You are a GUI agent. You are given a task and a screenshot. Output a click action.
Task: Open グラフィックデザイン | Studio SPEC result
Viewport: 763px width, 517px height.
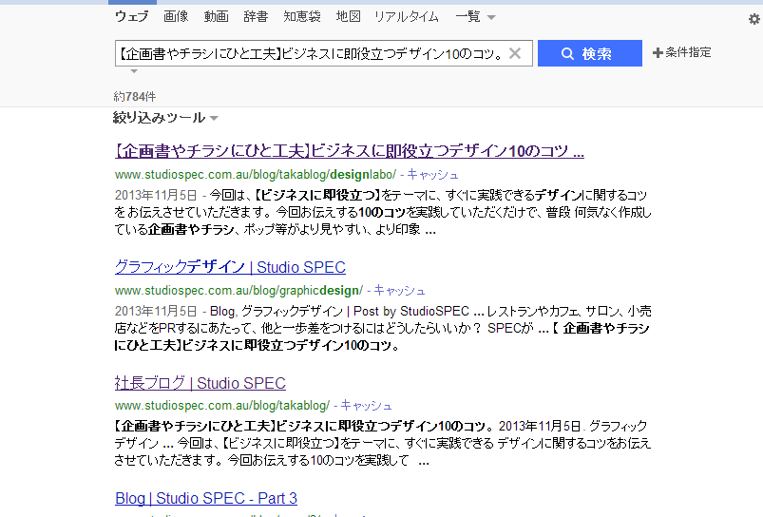pyautogui.click(x=230, y=267)
